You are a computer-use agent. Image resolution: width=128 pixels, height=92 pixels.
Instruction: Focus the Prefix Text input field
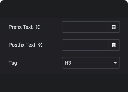[x=85, y=27]
